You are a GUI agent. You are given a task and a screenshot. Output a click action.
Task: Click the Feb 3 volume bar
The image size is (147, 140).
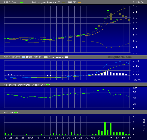click(99, 133)
